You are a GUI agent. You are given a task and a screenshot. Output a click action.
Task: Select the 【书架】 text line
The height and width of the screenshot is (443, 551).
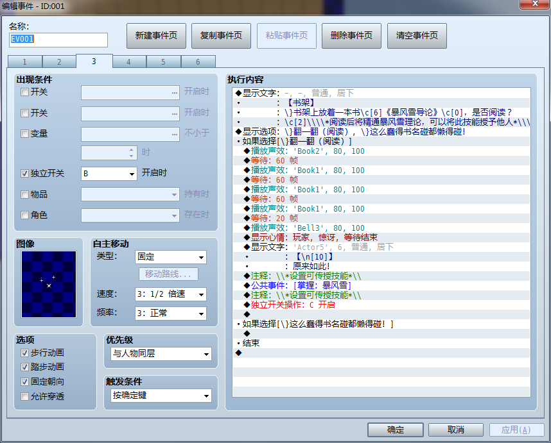pyautogui.click(x=381, y=103)
